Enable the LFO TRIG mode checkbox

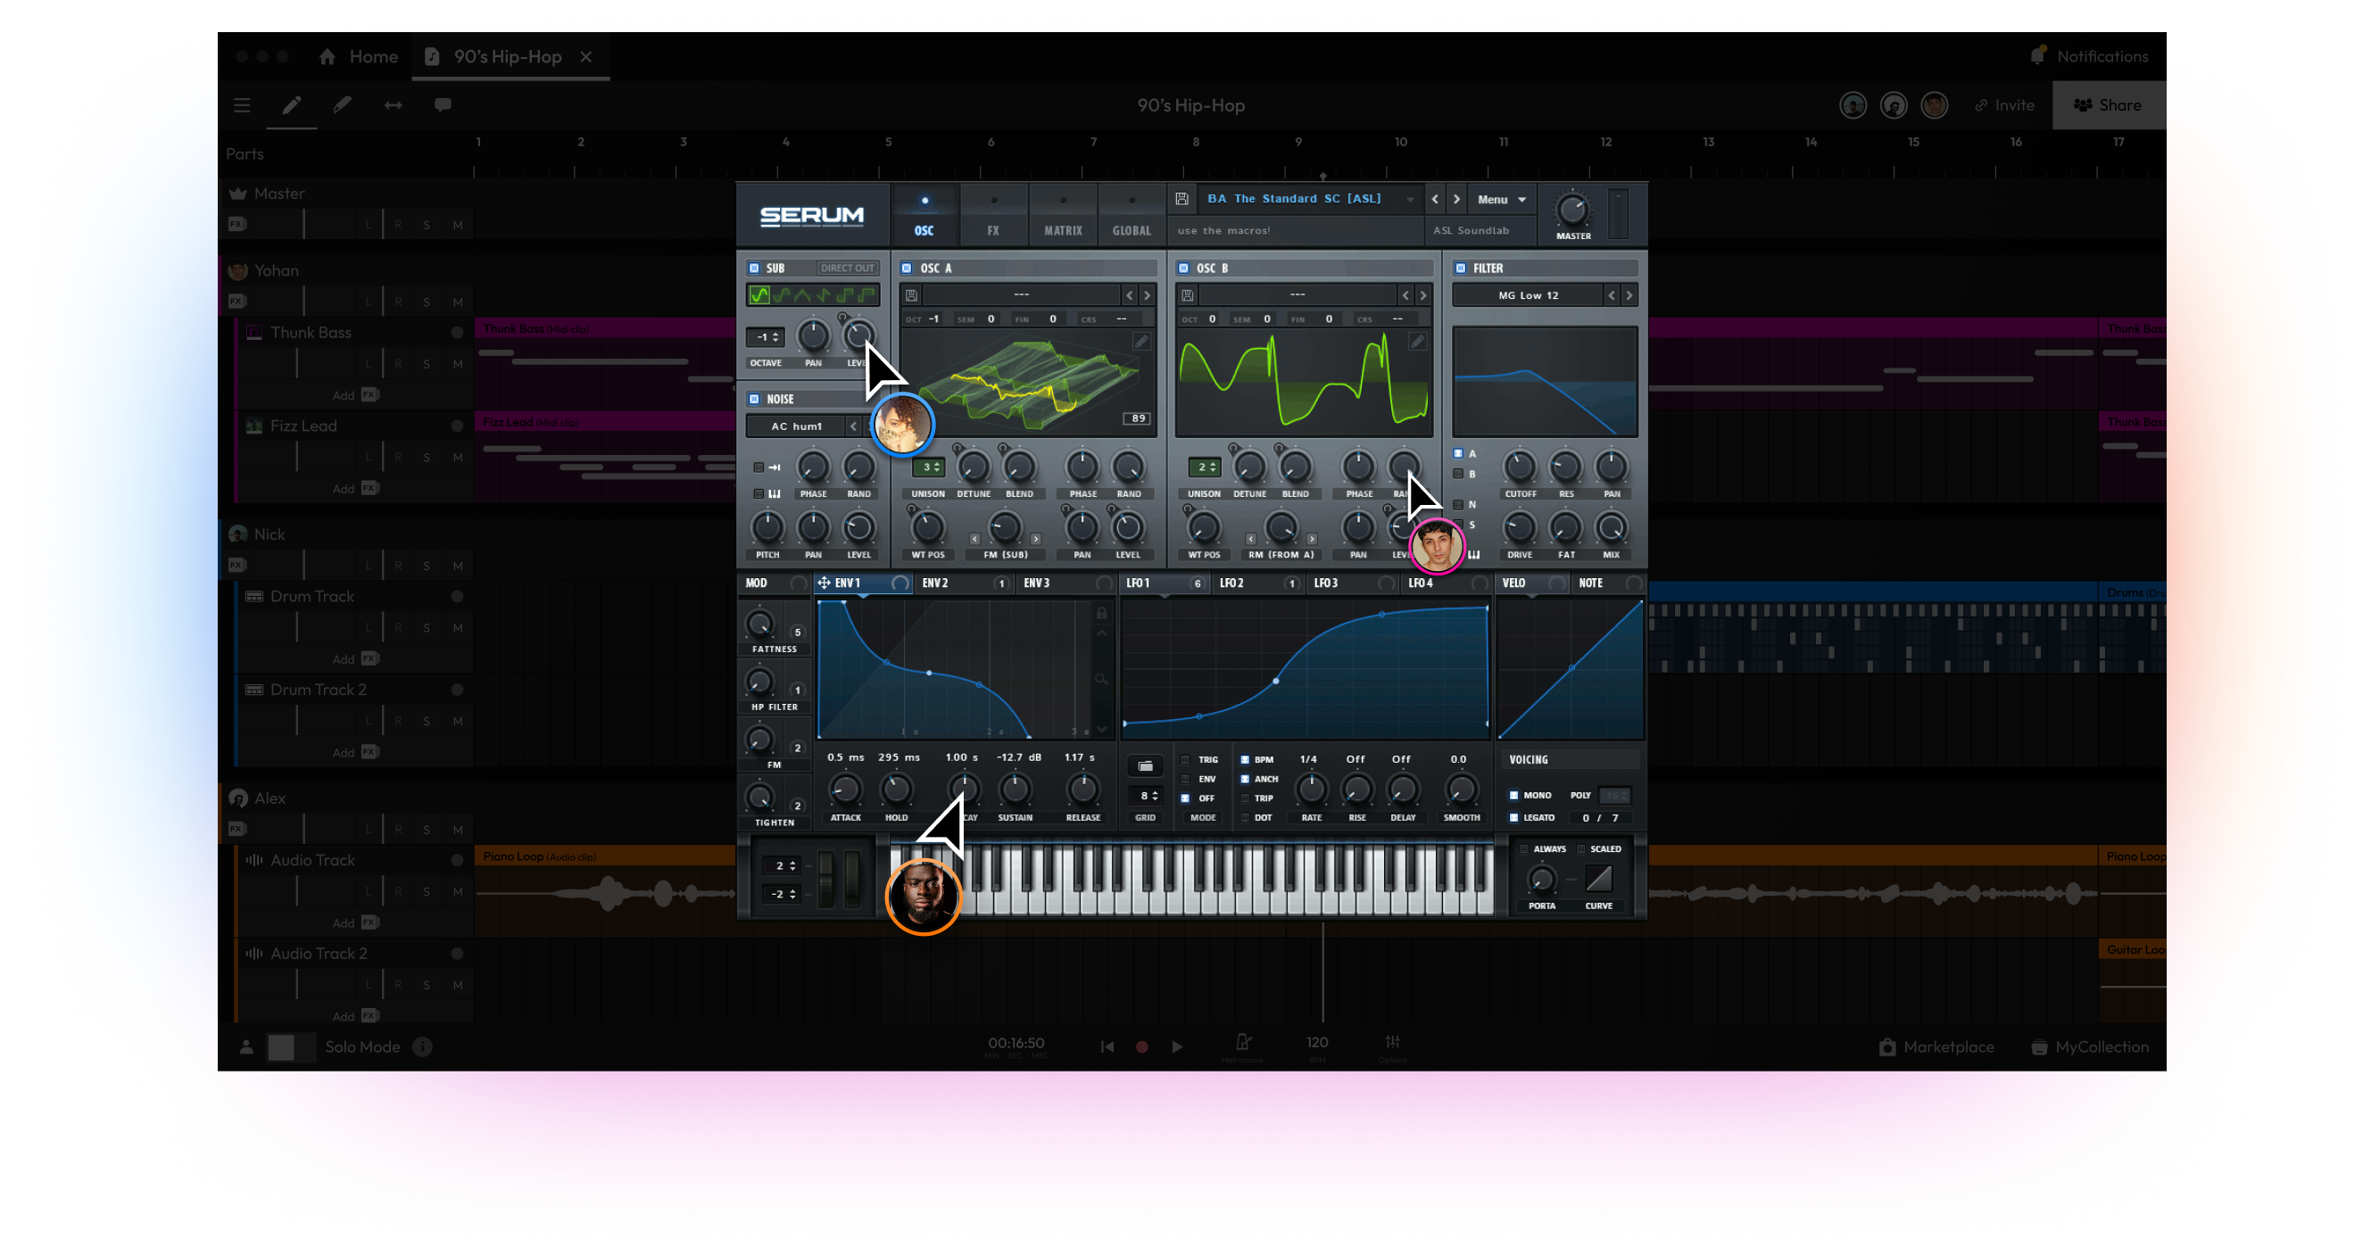click(1185, 760)
